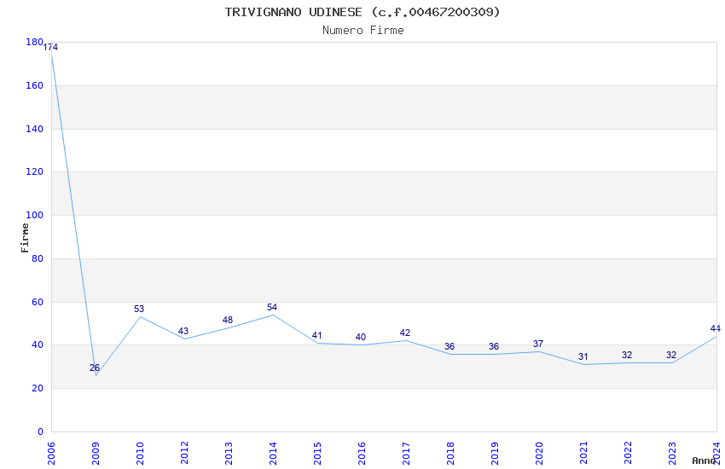Click the data label 36 above 2019
Screen dimensions: 725x469
pos(494,346)
